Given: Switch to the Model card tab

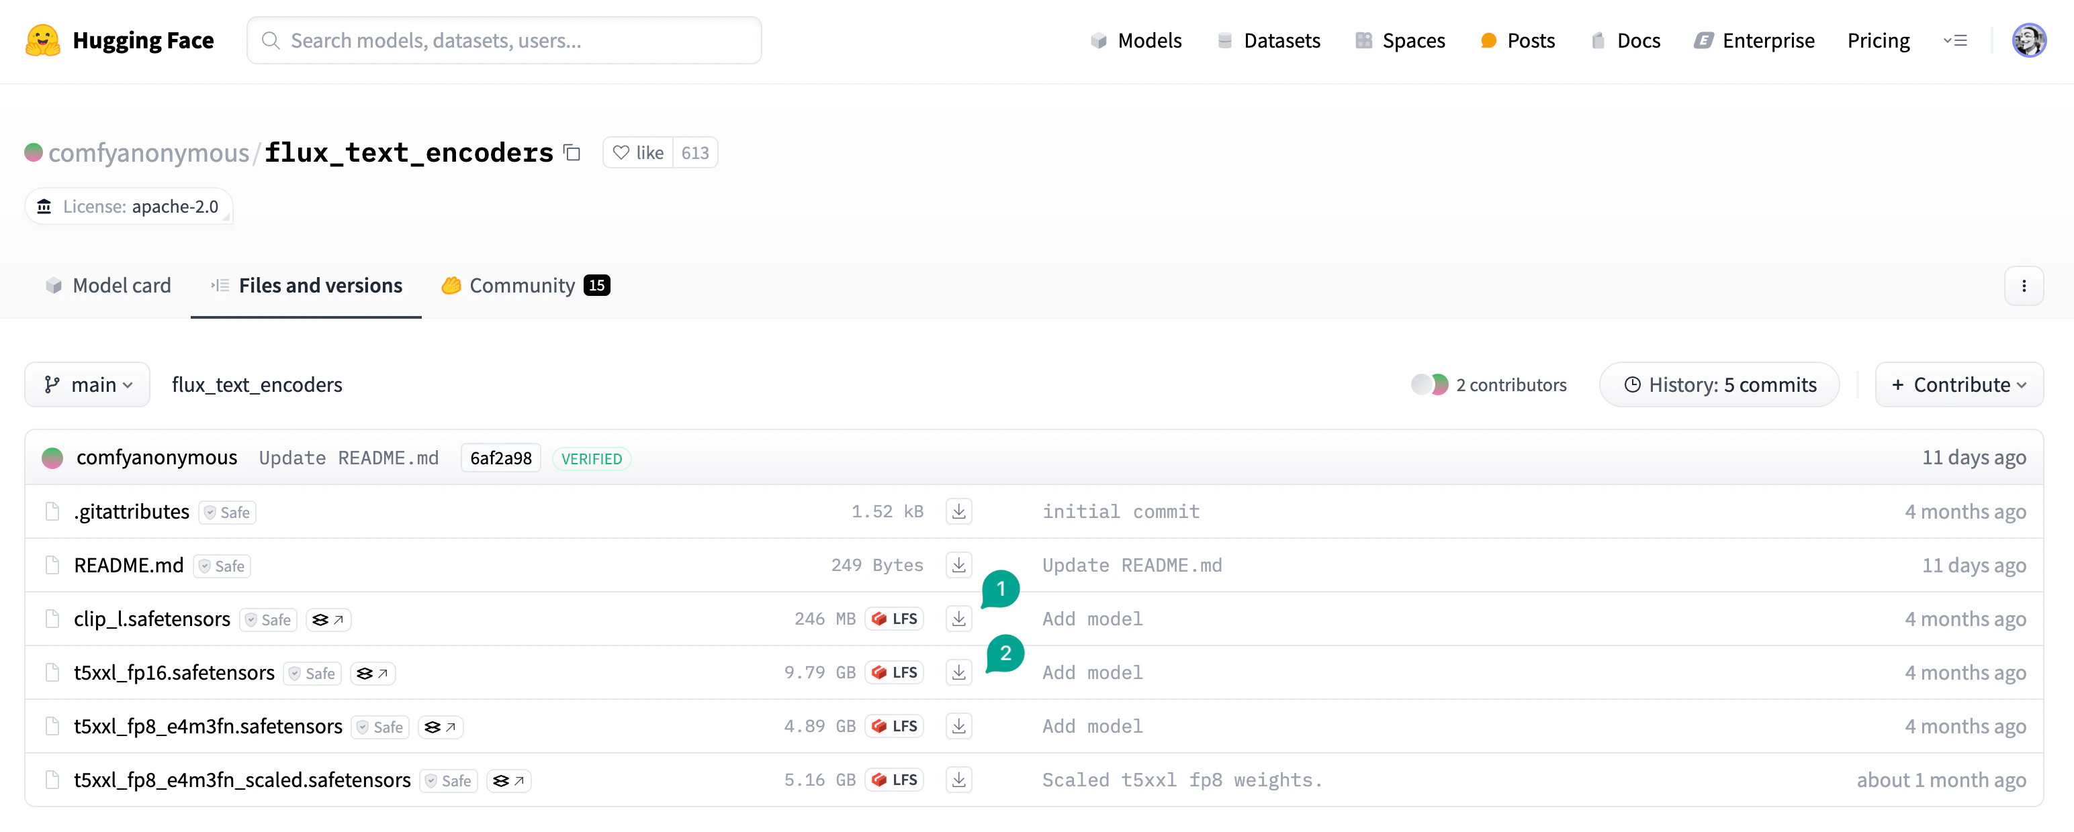Looking at the screenshot, I should pyautogui.click(x=109, y=286).
